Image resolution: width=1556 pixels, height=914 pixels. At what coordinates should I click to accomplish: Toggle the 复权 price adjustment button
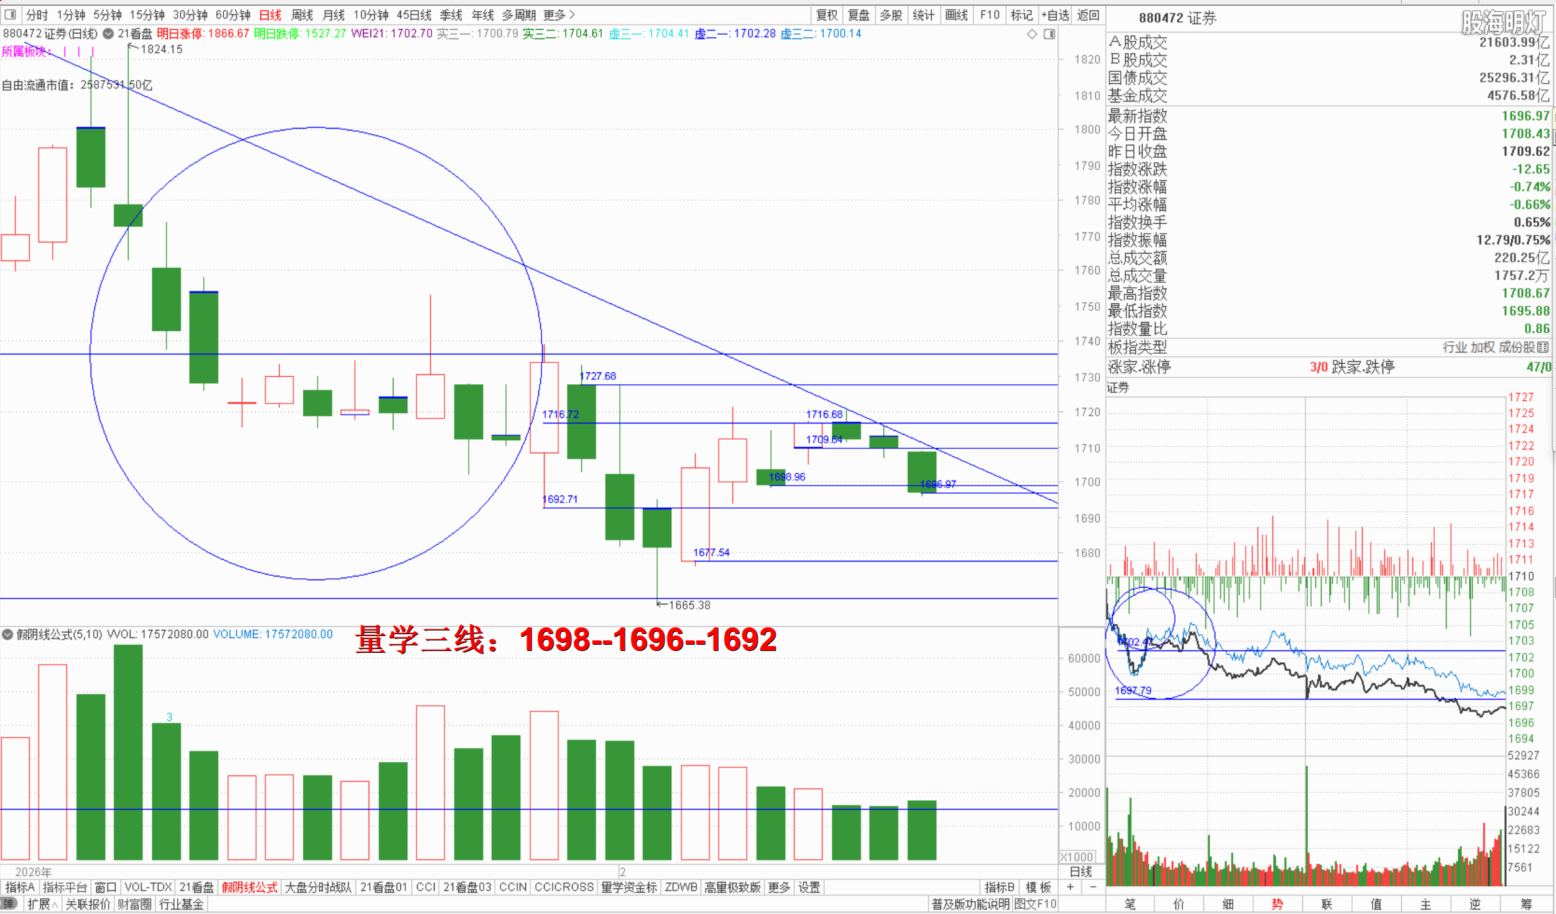[x=827, y=14]
